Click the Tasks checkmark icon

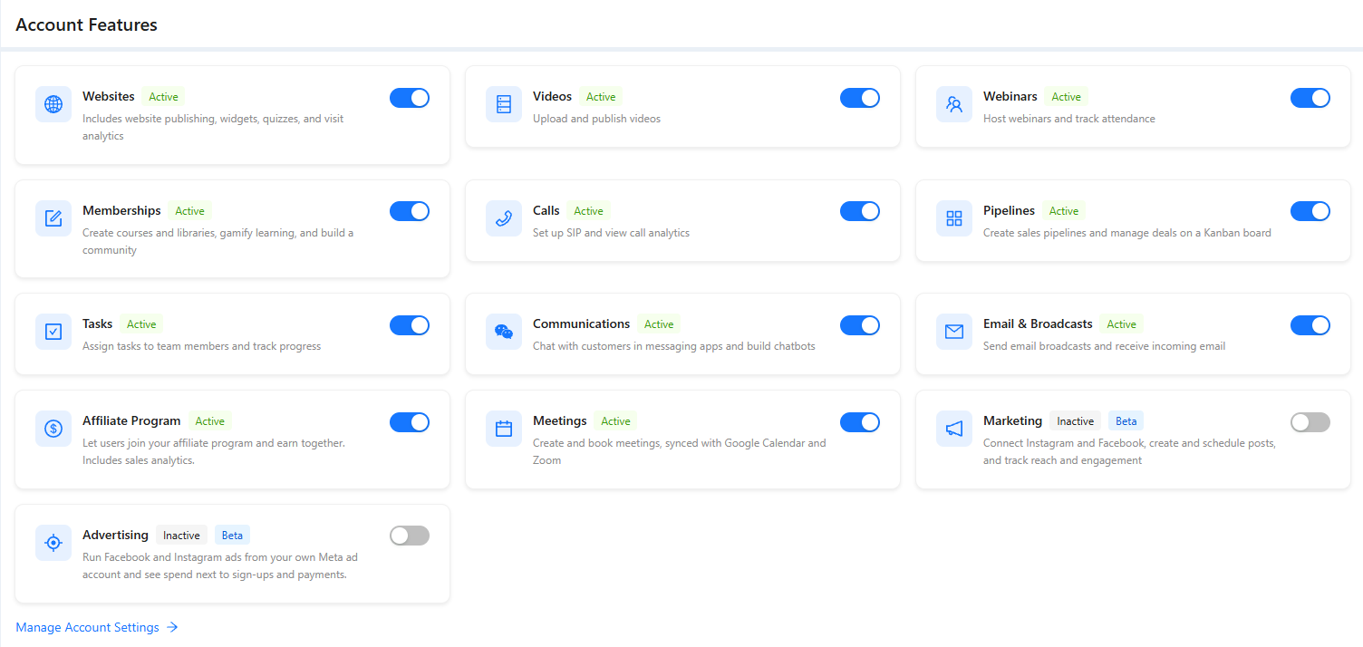(53, 332)
